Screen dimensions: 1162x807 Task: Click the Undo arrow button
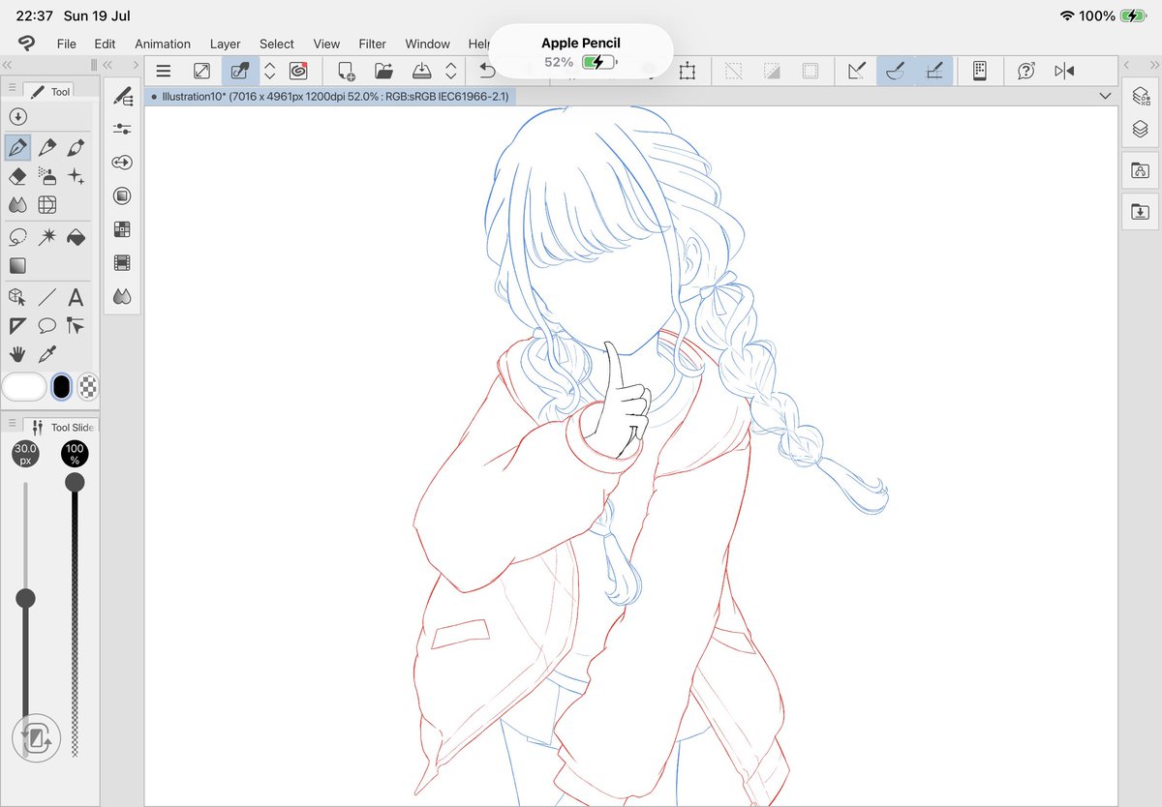pos(487,71)
